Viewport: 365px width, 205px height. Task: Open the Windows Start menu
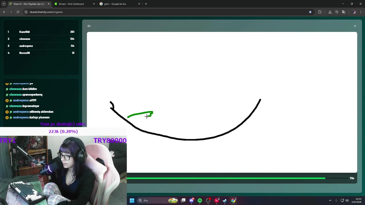[132, 200]
